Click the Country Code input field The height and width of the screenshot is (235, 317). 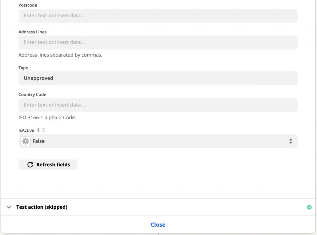(x=158, y=105)
